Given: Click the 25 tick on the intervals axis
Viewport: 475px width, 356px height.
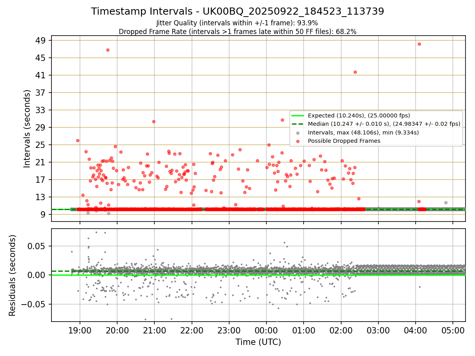Looking at the screenshot, I should point(41,145).
